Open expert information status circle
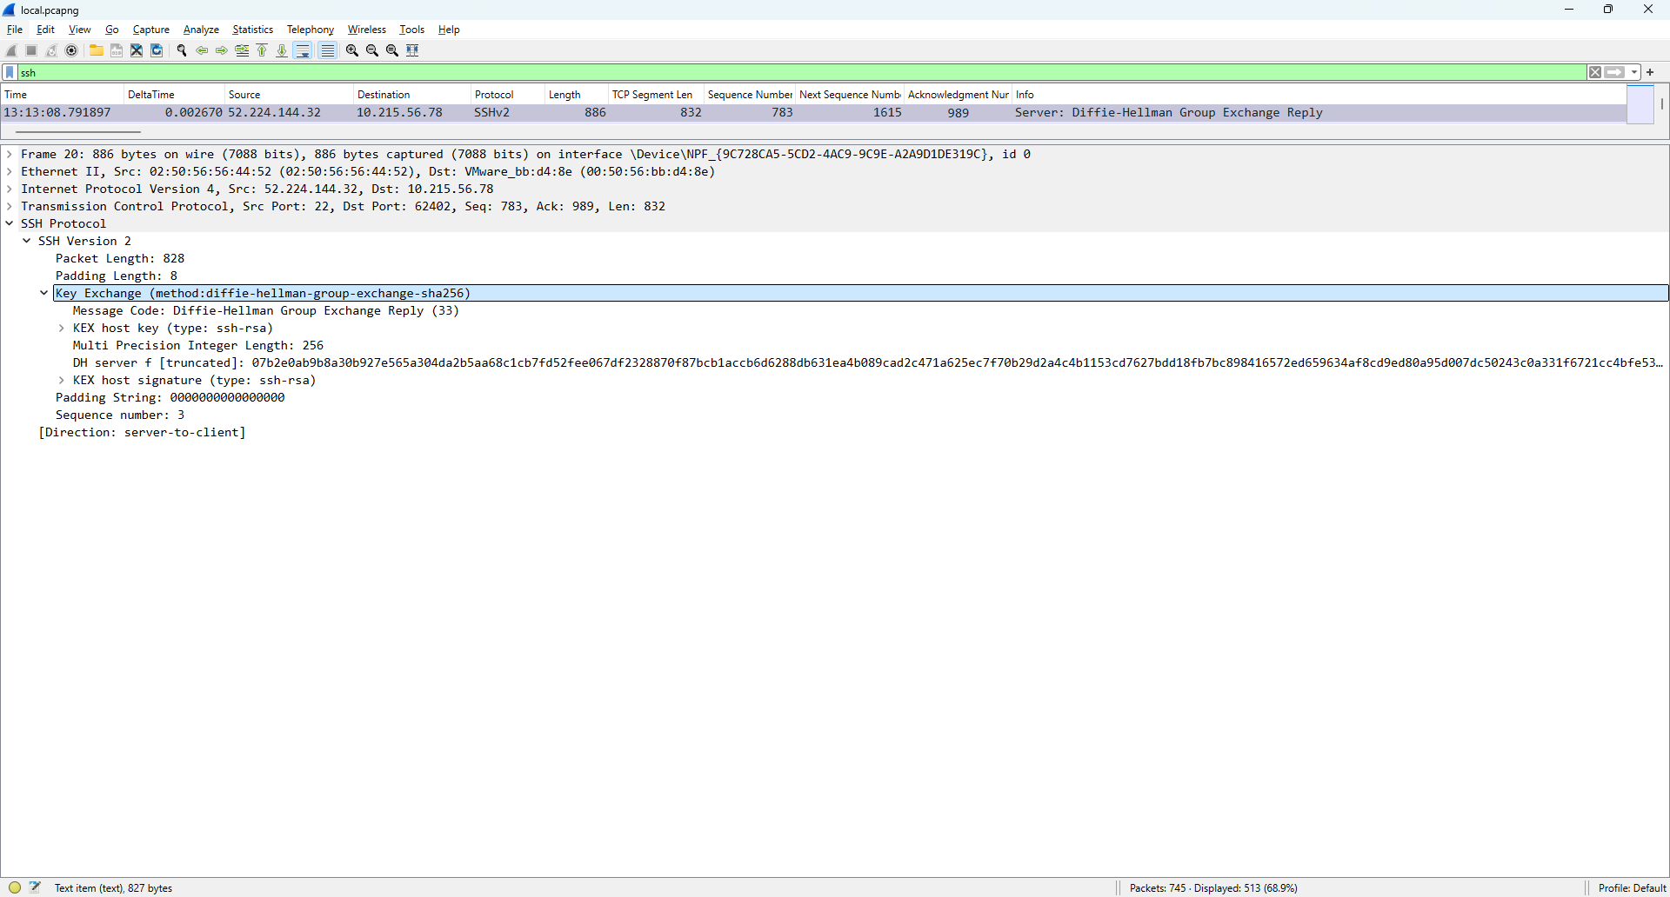The height and width of the screenshot is (897, 1670). tap(15, 887)
